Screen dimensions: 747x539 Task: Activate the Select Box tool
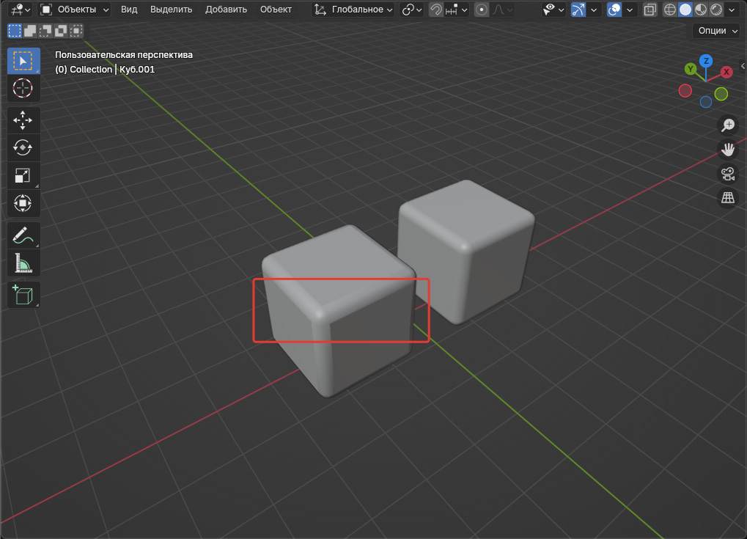[x=23, y=61]
